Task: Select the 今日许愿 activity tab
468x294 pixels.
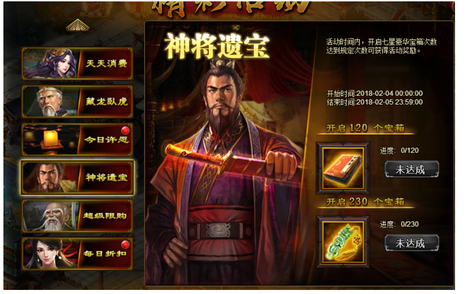Action: click(x=77, y=139)
